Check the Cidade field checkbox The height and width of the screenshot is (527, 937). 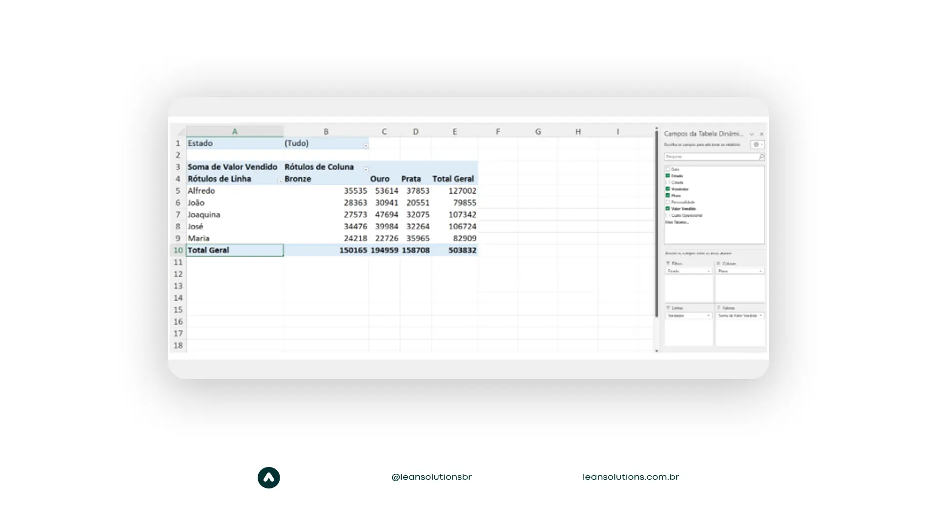pos(668,182)
